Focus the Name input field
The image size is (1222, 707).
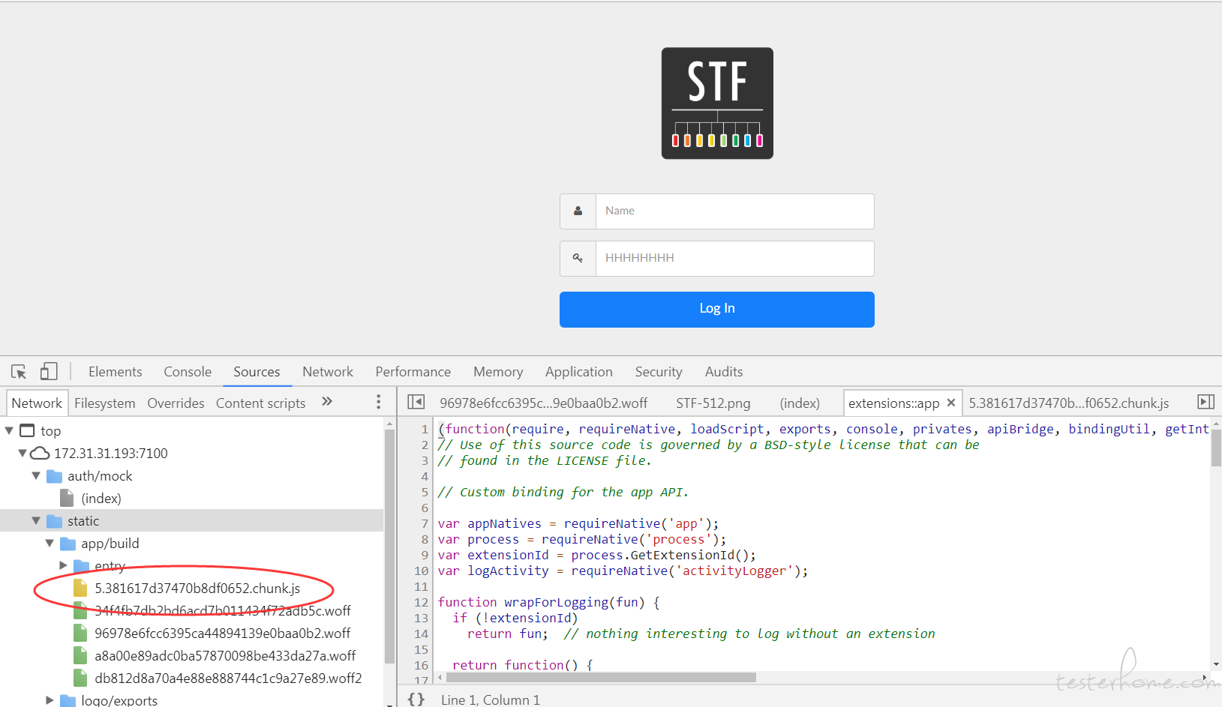pos(735,211)
